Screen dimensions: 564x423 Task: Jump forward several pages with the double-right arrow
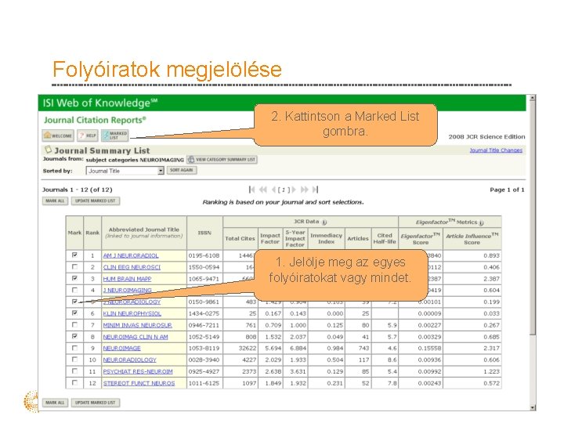coord(304,190)
